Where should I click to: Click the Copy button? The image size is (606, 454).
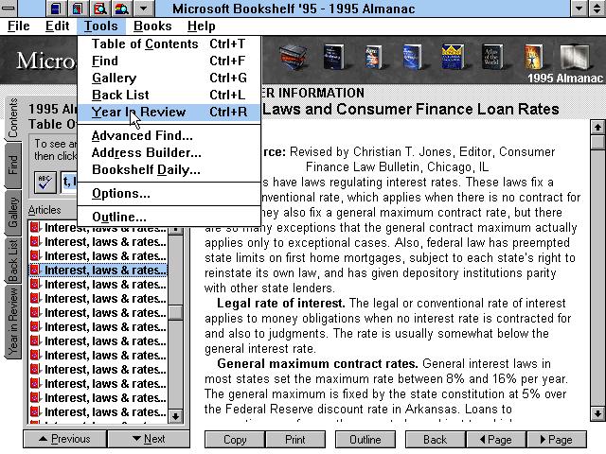click(235, 440)
